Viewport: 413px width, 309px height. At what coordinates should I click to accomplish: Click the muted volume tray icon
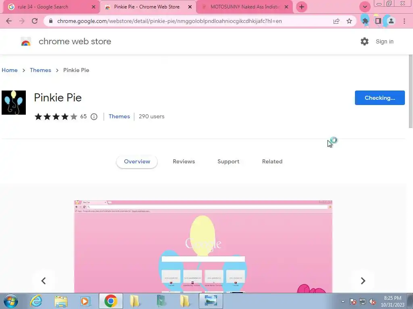(372, 301)
